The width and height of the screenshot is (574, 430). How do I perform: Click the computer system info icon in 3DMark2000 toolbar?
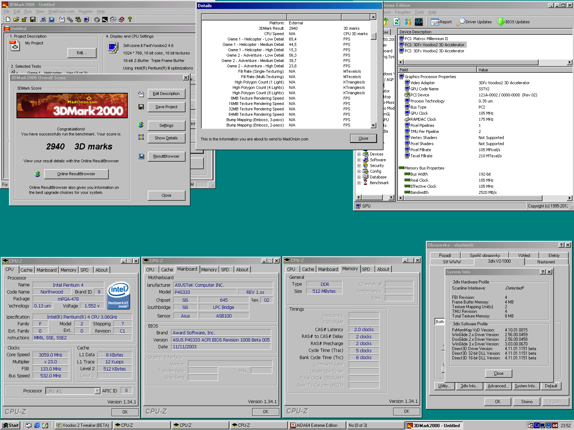[x=43, y=20]
